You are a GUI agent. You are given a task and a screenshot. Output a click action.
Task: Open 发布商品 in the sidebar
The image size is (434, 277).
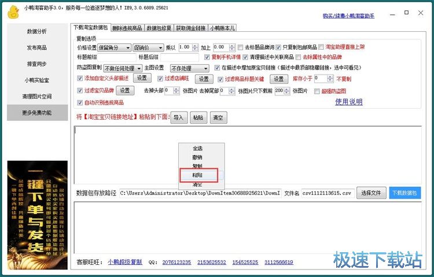(37, 47)
